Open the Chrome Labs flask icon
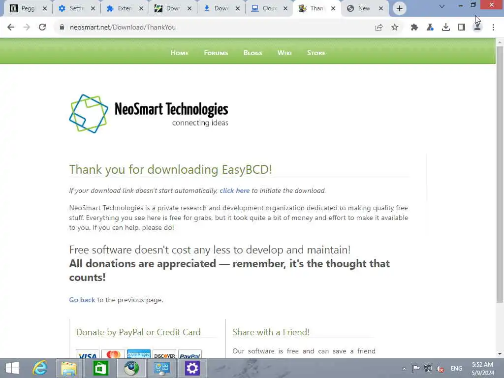The width and height of the screenshot is (504, 378). (x=430, y=28)
